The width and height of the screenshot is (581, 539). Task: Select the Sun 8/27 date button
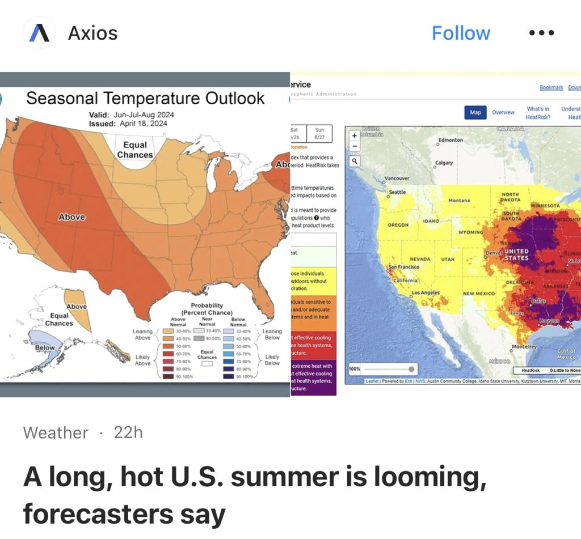[x=319, y=134]
